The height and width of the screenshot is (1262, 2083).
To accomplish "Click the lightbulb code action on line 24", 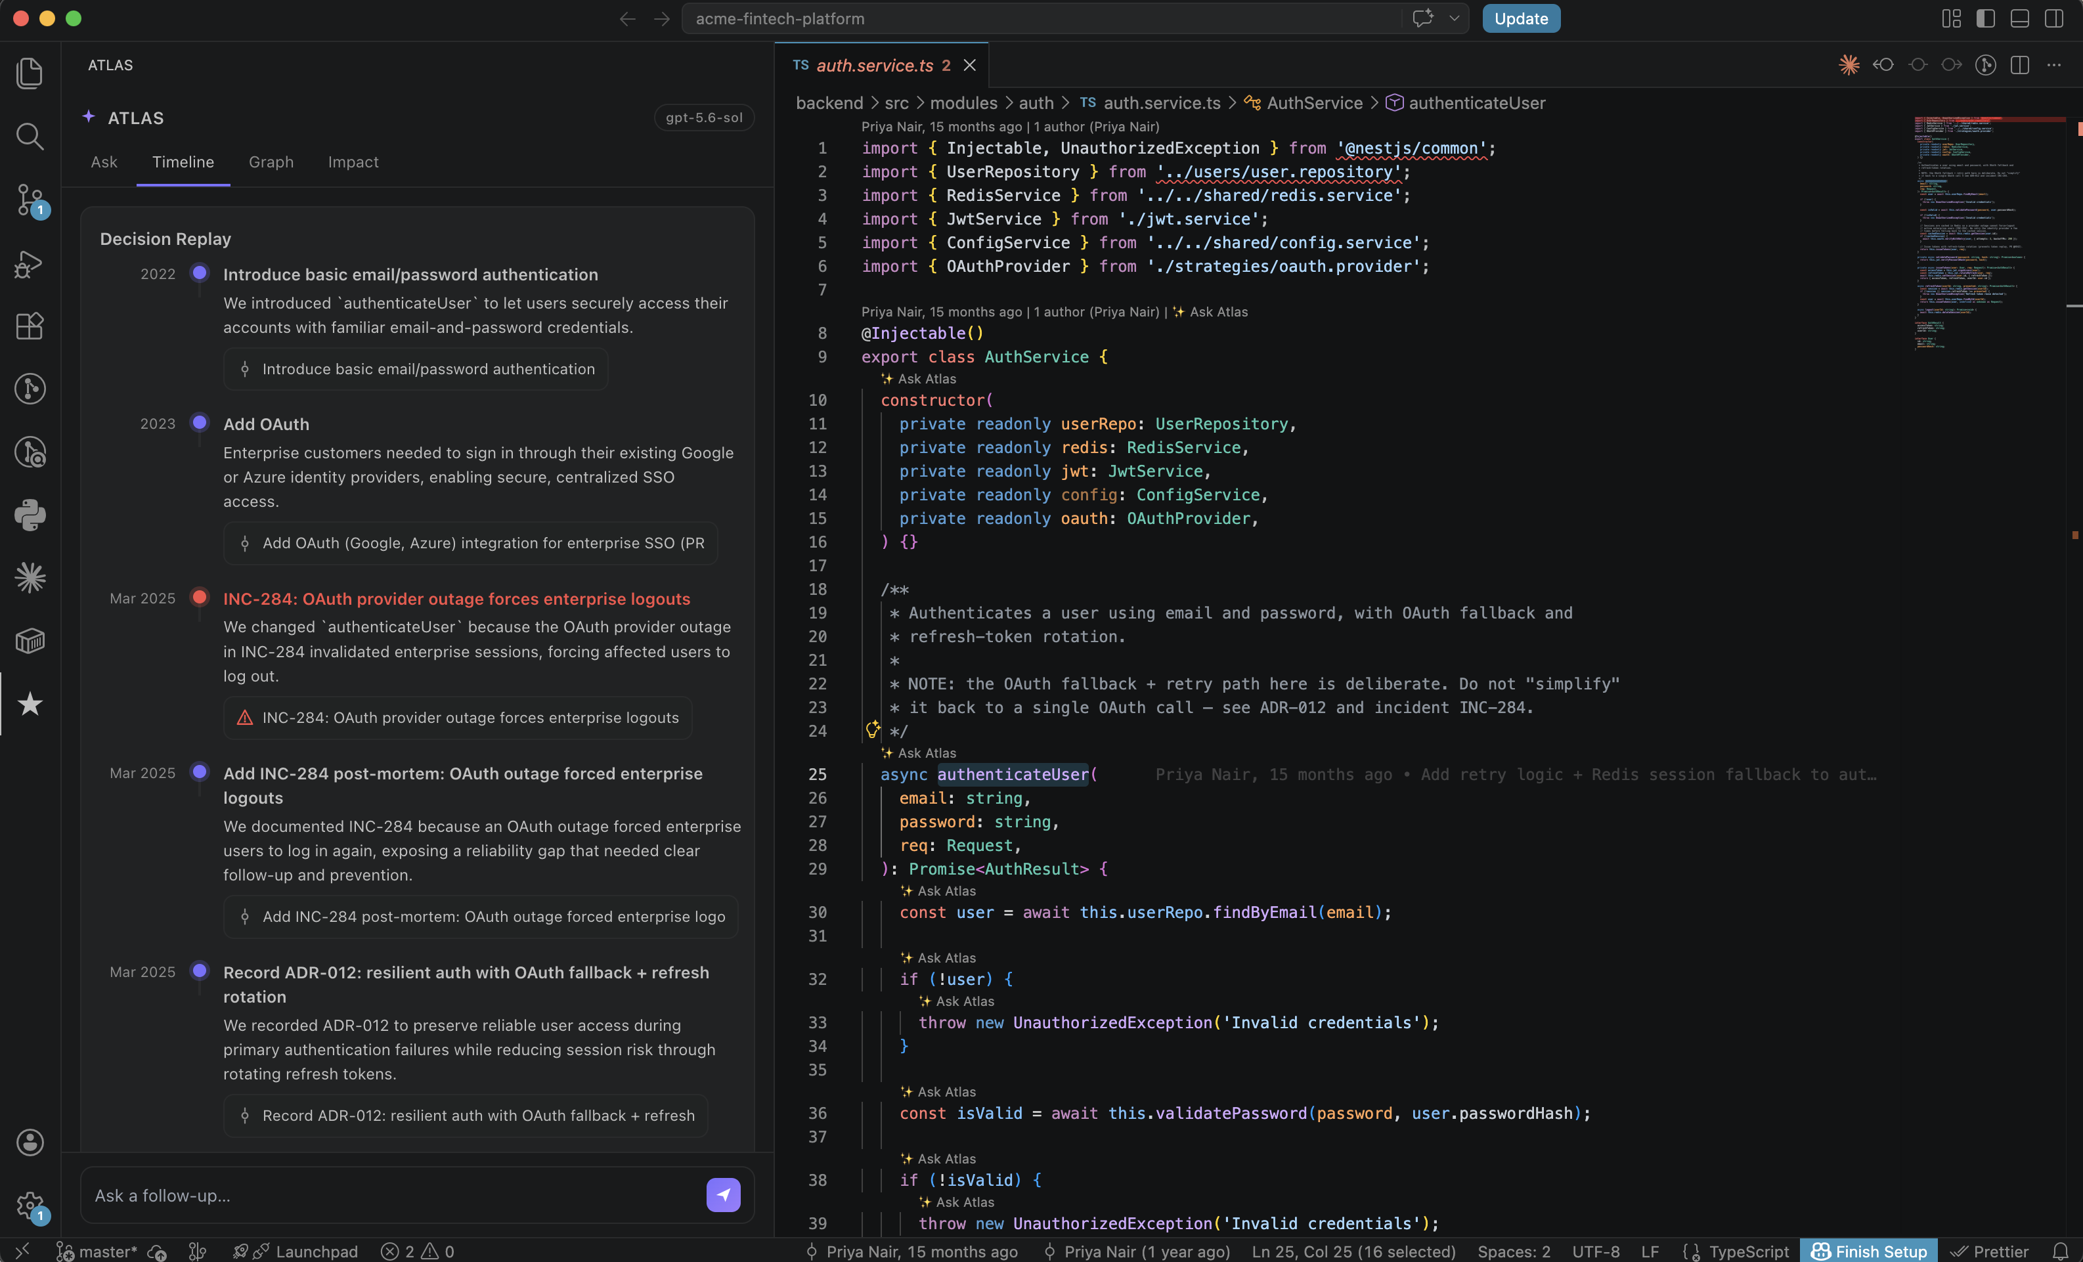I will click(x=873, y=729).
